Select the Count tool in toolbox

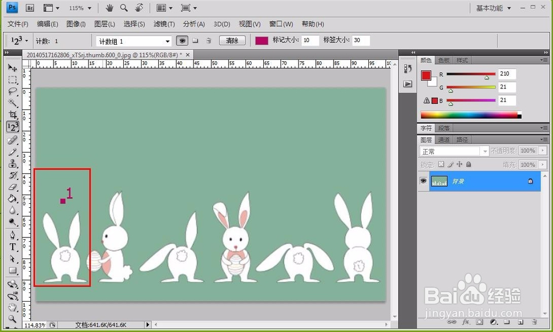click(13, 127)
